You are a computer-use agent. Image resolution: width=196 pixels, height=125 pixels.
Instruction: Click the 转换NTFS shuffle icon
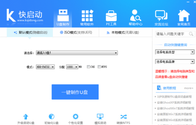124,117
